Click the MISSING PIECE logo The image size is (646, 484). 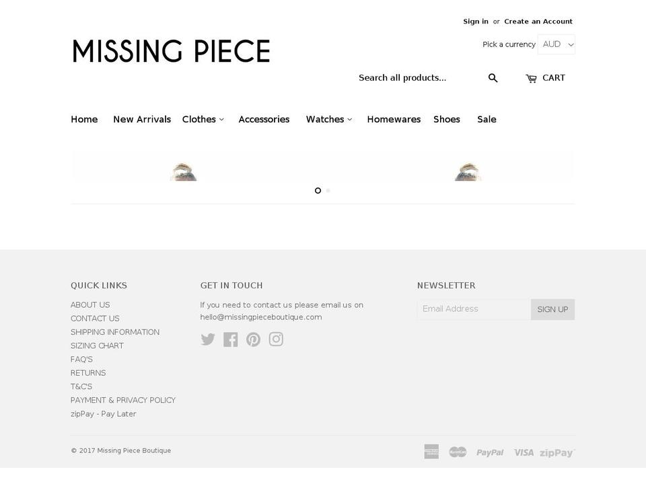point(171,51)
